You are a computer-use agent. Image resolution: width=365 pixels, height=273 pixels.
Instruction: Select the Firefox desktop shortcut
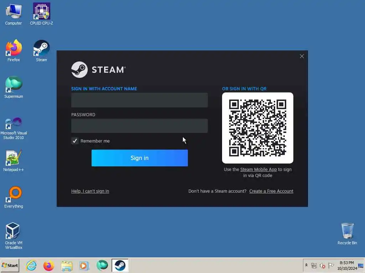(x=14, y=50)
